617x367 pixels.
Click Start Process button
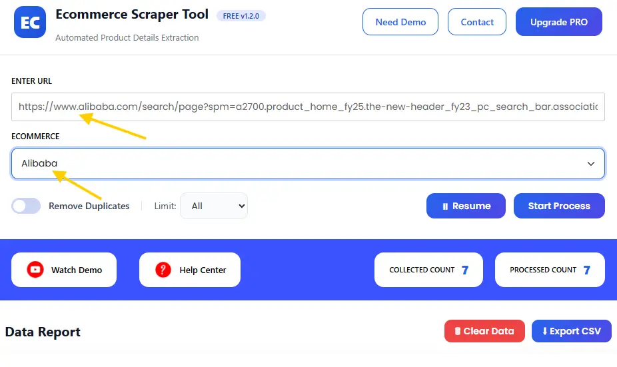tap(559, 206)
